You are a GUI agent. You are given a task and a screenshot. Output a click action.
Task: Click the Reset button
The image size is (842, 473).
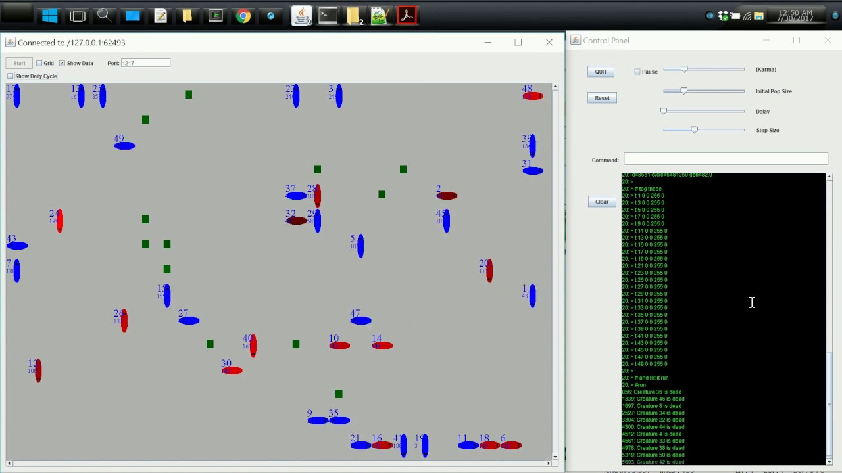point(602,98)
